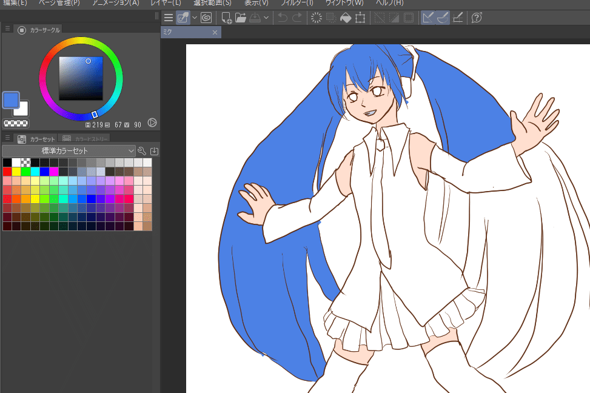Toggle Snap to Special Ruler

[443, 18]
